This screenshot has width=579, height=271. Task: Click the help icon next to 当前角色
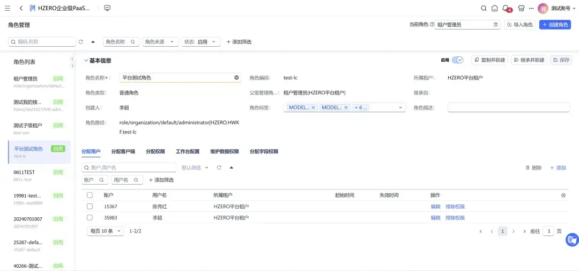[x=432, y=25]
